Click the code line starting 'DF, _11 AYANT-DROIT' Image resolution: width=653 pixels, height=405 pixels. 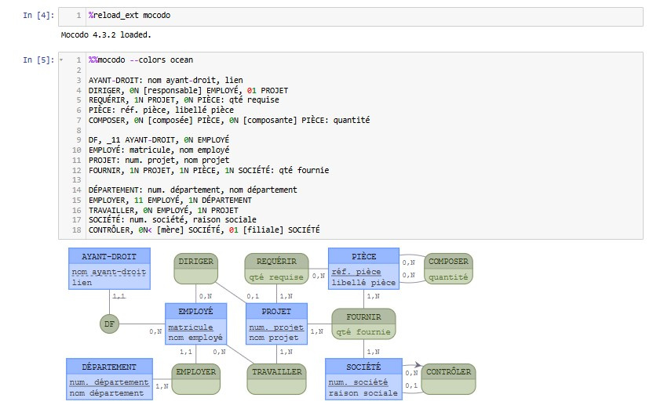click(159, 139)
